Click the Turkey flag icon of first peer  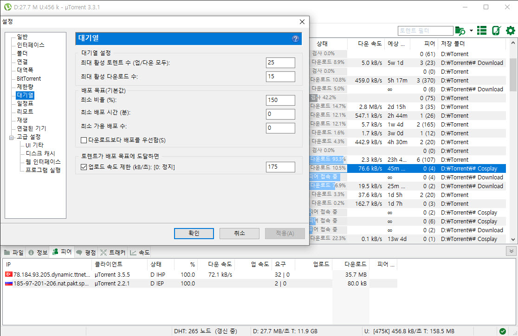point(9,274)
